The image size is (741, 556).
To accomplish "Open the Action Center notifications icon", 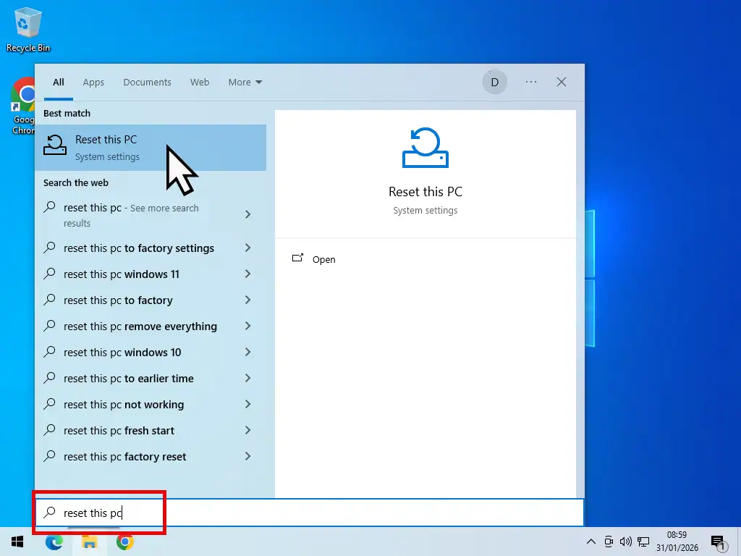I will tap(719, 541).
